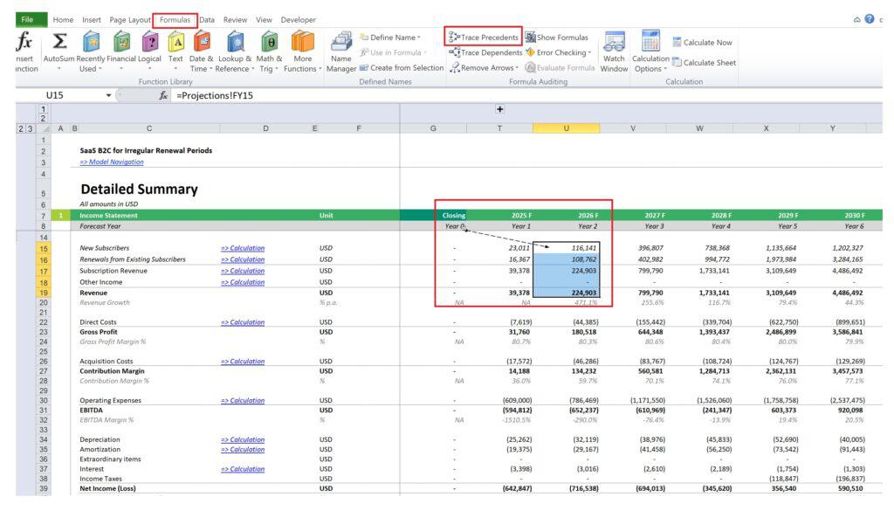Open the Financial functions book icon
The width and height of the screenshot is (894, 511).
coord(121,42)
